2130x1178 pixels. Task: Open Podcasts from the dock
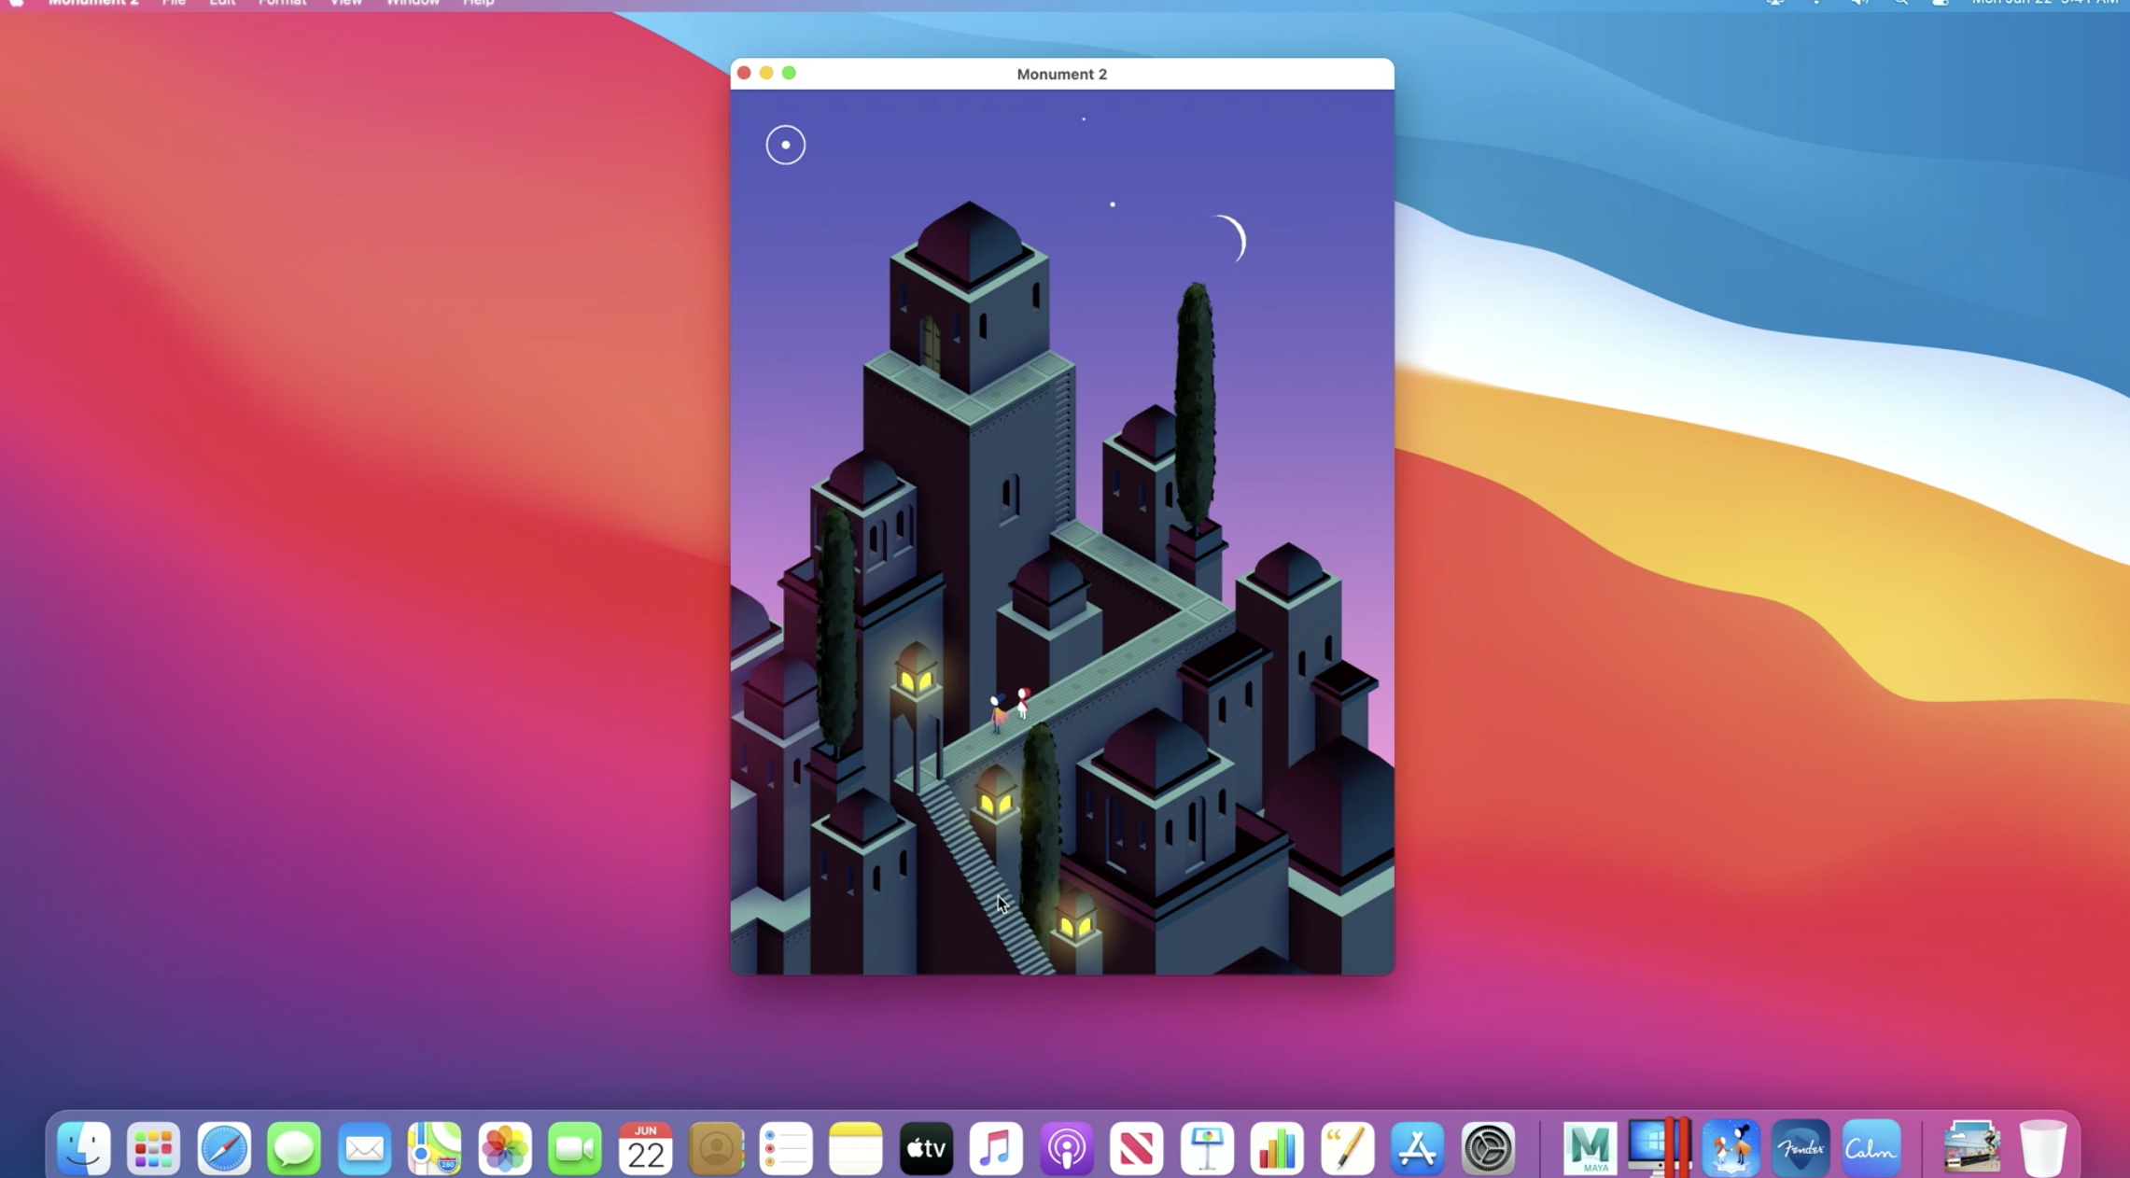coord(1066,1147)
